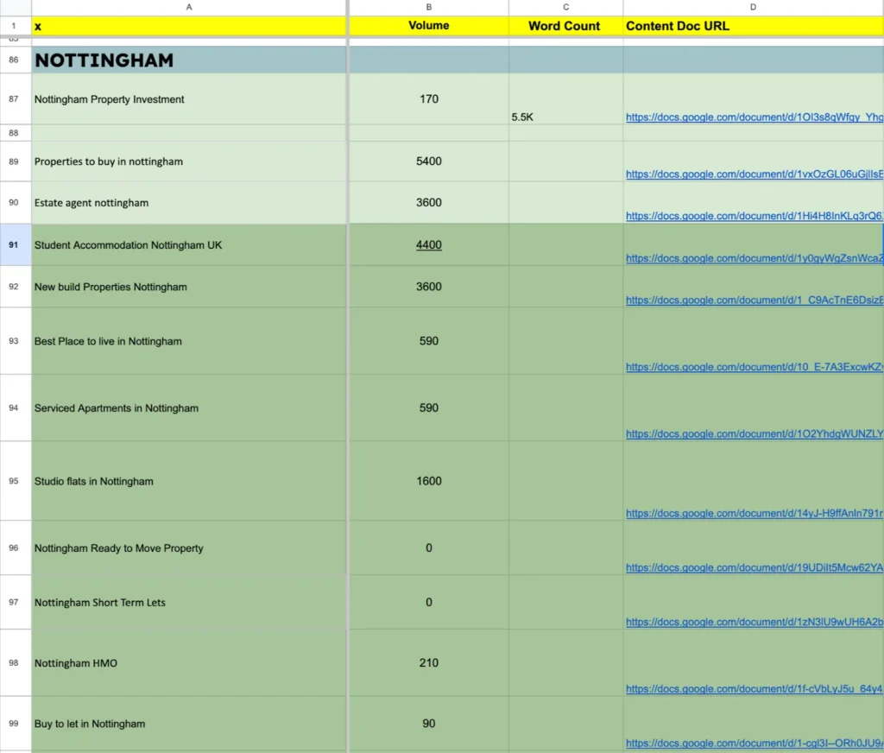
Task: Select the NOTTINGHAM section title cell
Action: point(189,60)
